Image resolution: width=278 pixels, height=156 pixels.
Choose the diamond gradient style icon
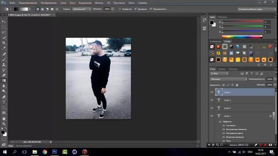coord(57,9)
